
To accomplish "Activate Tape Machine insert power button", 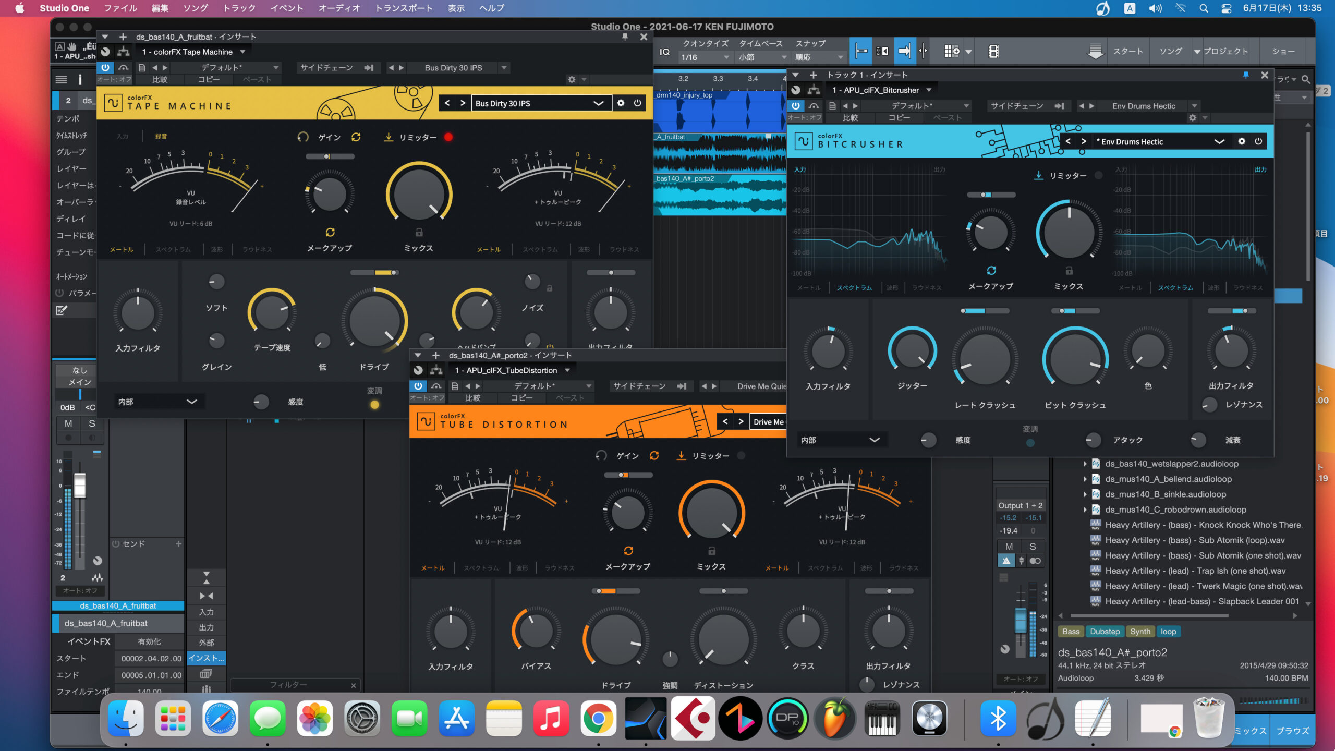I will pyautogui.click(x=105, y=68).
